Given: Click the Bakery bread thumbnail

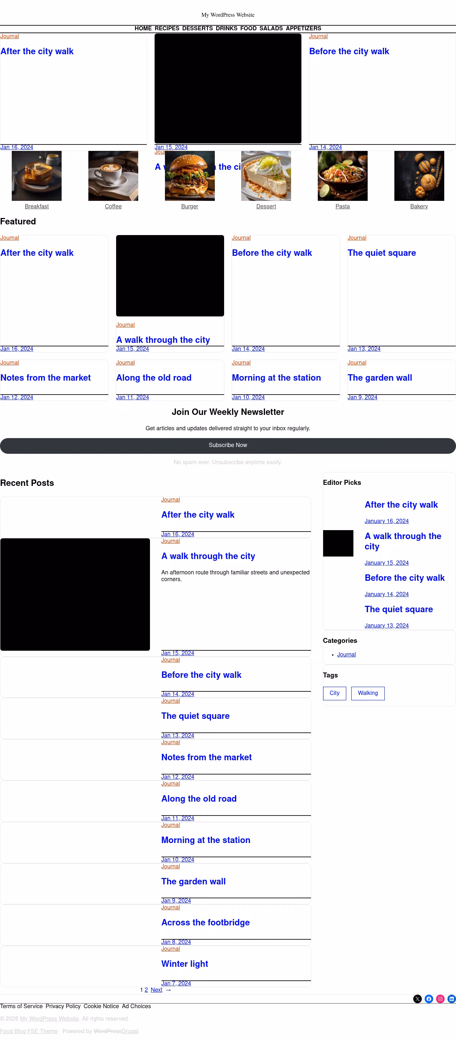Looking at the screenshot, I should (x=419, y=176).
